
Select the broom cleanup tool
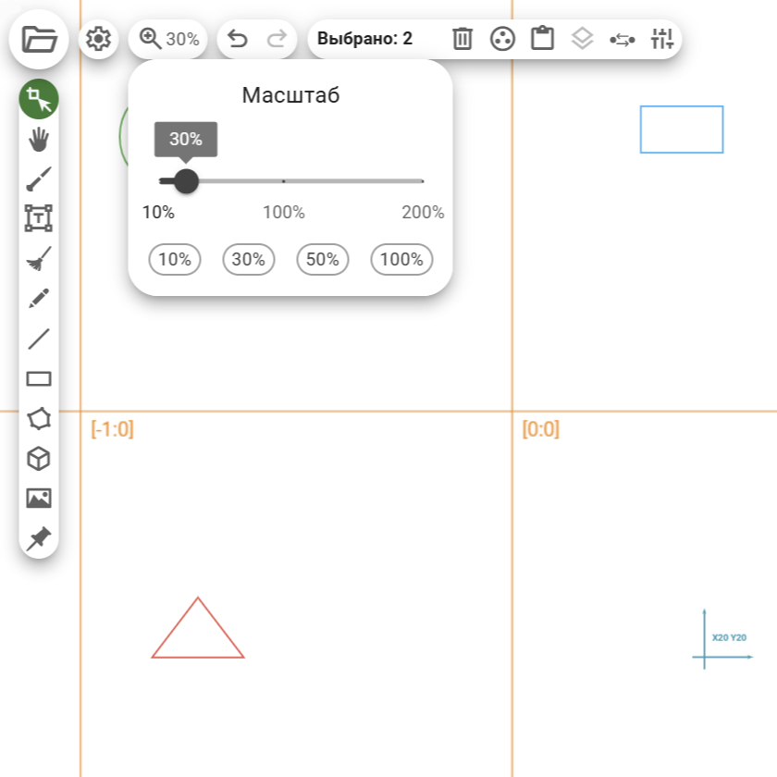[39, 259]
